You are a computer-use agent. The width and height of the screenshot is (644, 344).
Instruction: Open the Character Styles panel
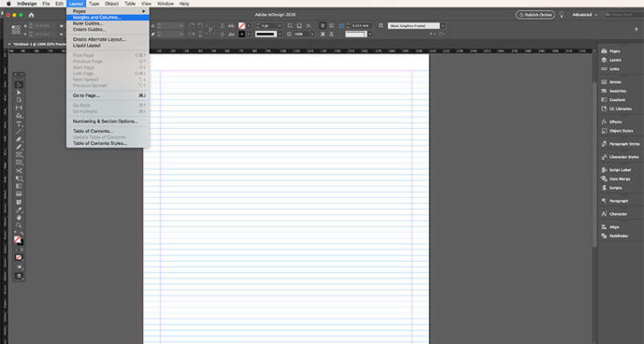point(620,157)
